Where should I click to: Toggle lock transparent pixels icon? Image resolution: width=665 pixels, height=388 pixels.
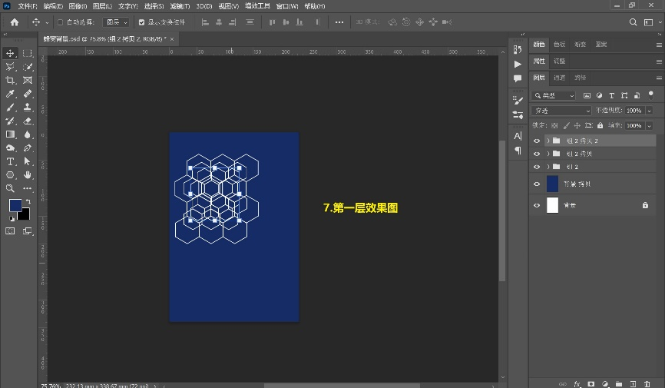(x=554, y=126)
